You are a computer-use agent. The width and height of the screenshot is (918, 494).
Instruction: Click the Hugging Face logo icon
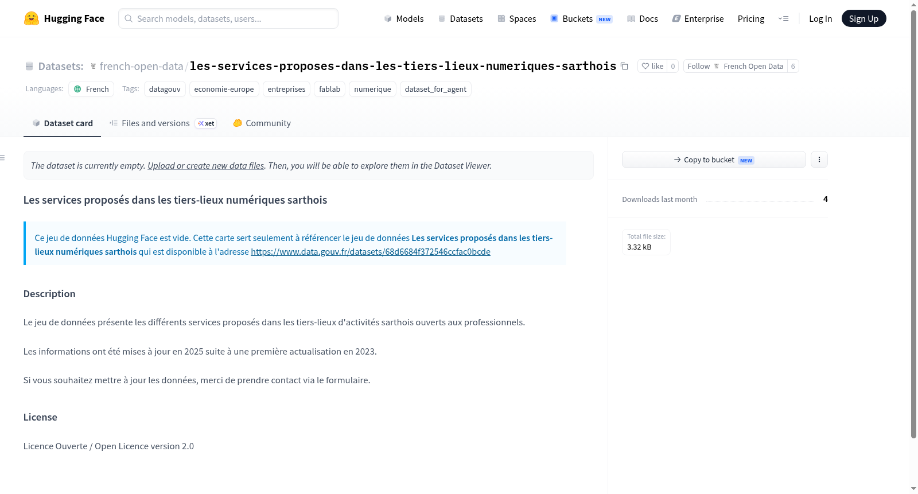click(32, 18)
